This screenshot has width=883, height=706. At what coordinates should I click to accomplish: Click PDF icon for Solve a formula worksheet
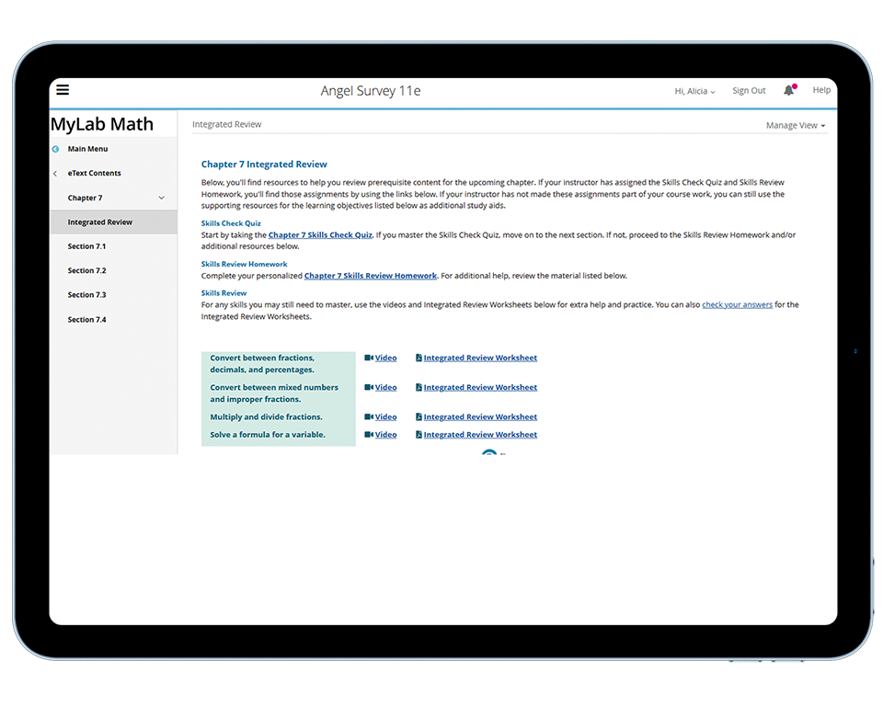419,435
